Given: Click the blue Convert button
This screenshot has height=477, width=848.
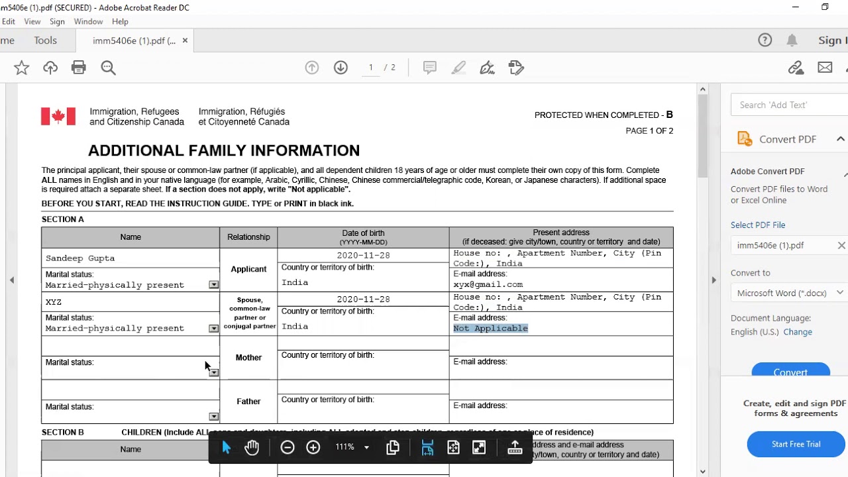Looking at the screenshot, I should [x=790, y=371].
